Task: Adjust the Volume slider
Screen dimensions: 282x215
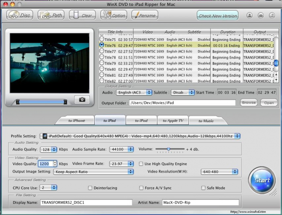Action: click(168, 149)
